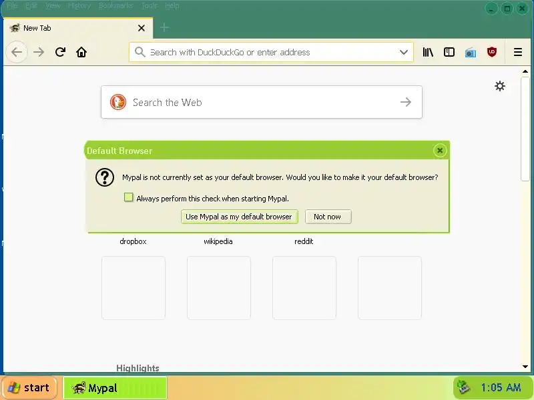
Task: Open the wikipedia top site
Action: (x=218, y=241)
